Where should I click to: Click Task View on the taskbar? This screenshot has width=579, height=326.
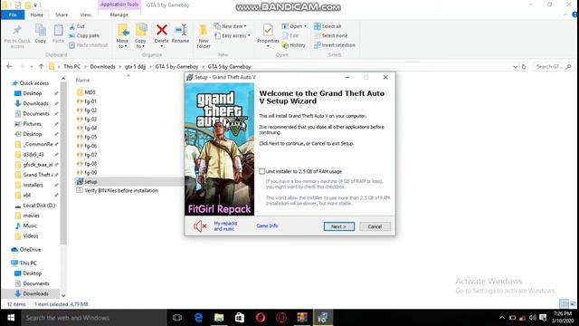pyautogui.click(x=177, y=318)
